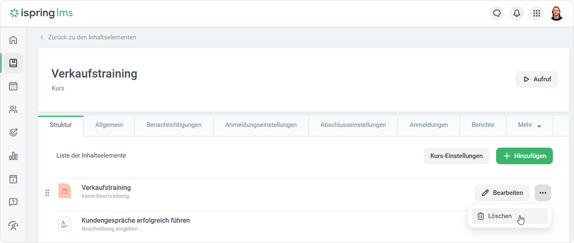Screen dimensions: 574x243
Task: Open the chat messages icon
Action: (497, 13)
